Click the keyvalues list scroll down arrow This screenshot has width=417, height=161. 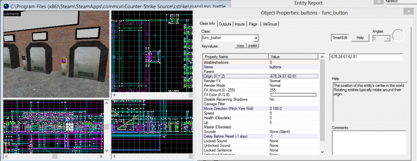[322, 152]
